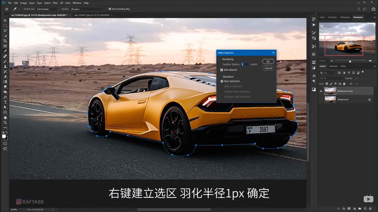Viewport: 378px width, 212px height.
Task: Select the Lasso tool
Action: point(5,30)
